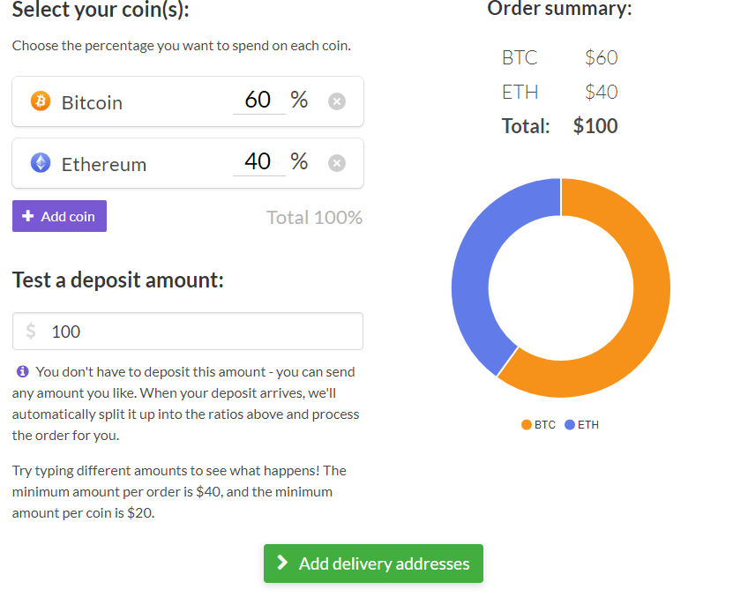Click the Bitcoin coin logo icon

pyautogui.click(x=39, y=101)
